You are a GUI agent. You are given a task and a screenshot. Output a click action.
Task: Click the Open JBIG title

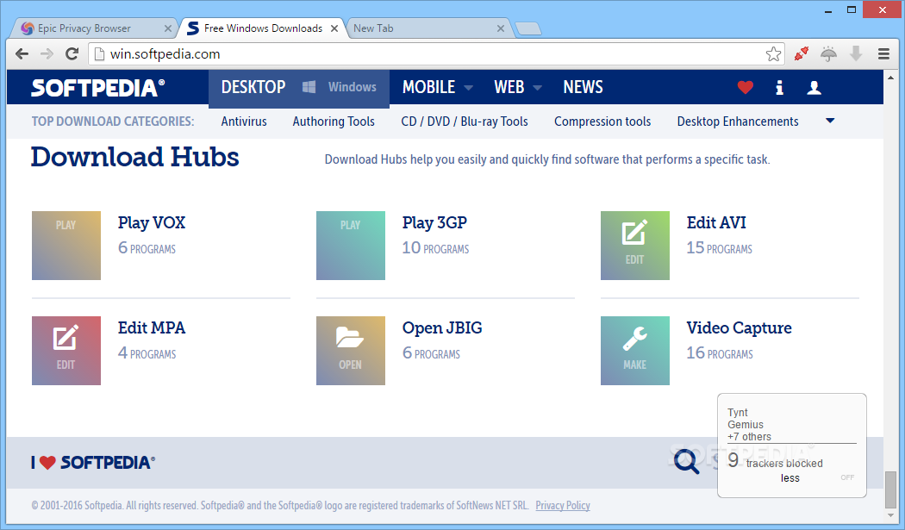[x=442, y=328]
